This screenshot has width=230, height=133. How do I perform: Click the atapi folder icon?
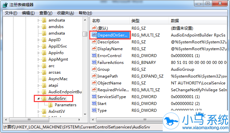pos(44,85)
